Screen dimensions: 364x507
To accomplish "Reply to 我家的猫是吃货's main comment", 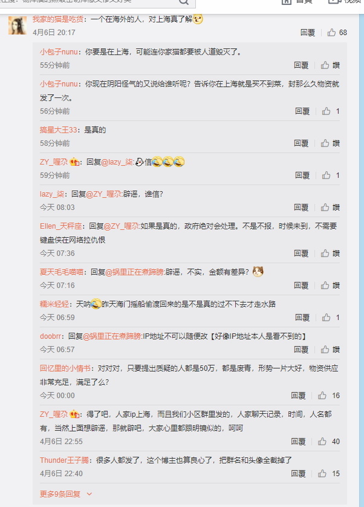I will [307, 32].
